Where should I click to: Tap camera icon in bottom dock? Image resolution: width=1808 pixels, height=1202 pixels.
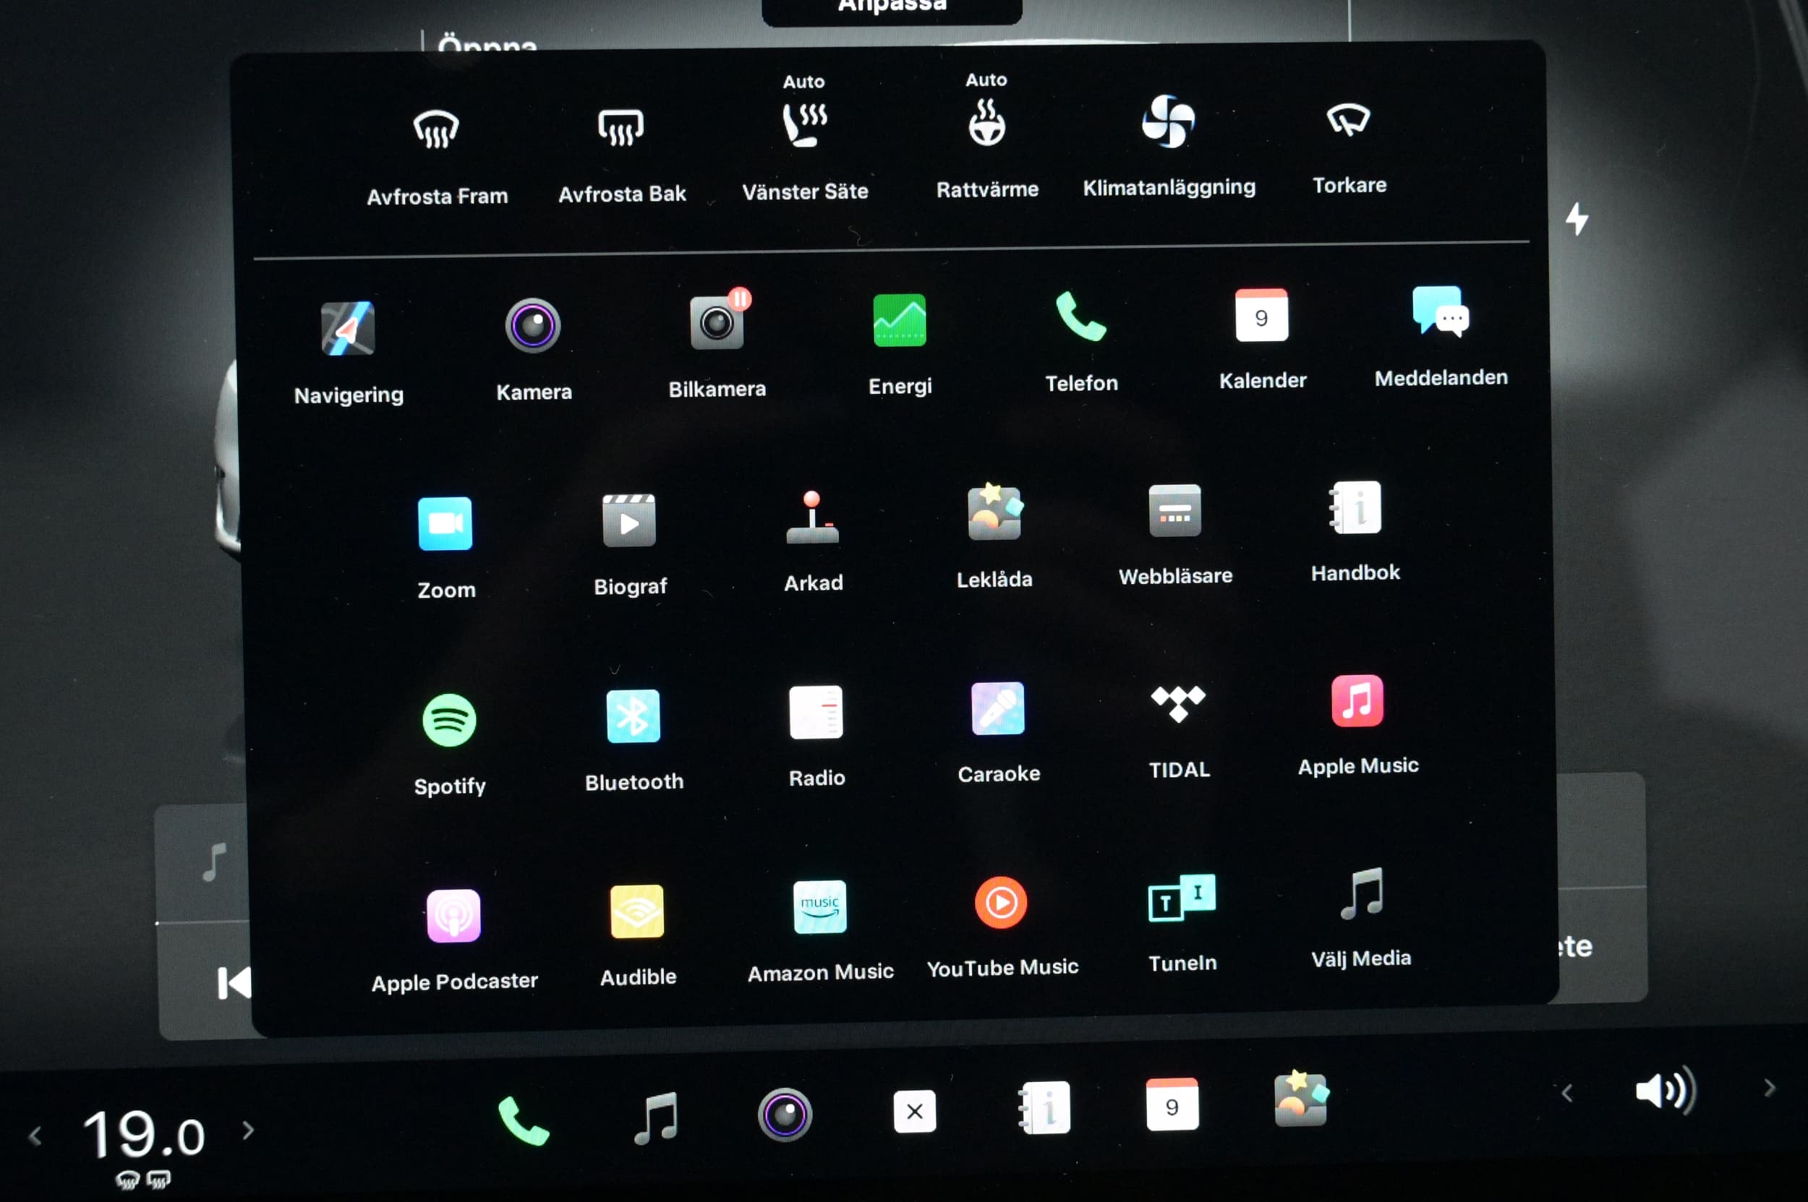pos(784,1115)
